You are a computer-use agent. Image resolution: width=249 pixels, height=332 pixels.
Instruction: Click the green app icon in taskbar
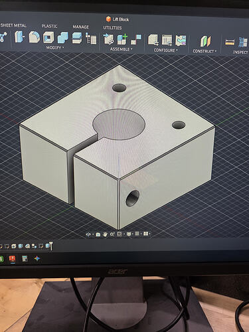(x=1, y=259)
